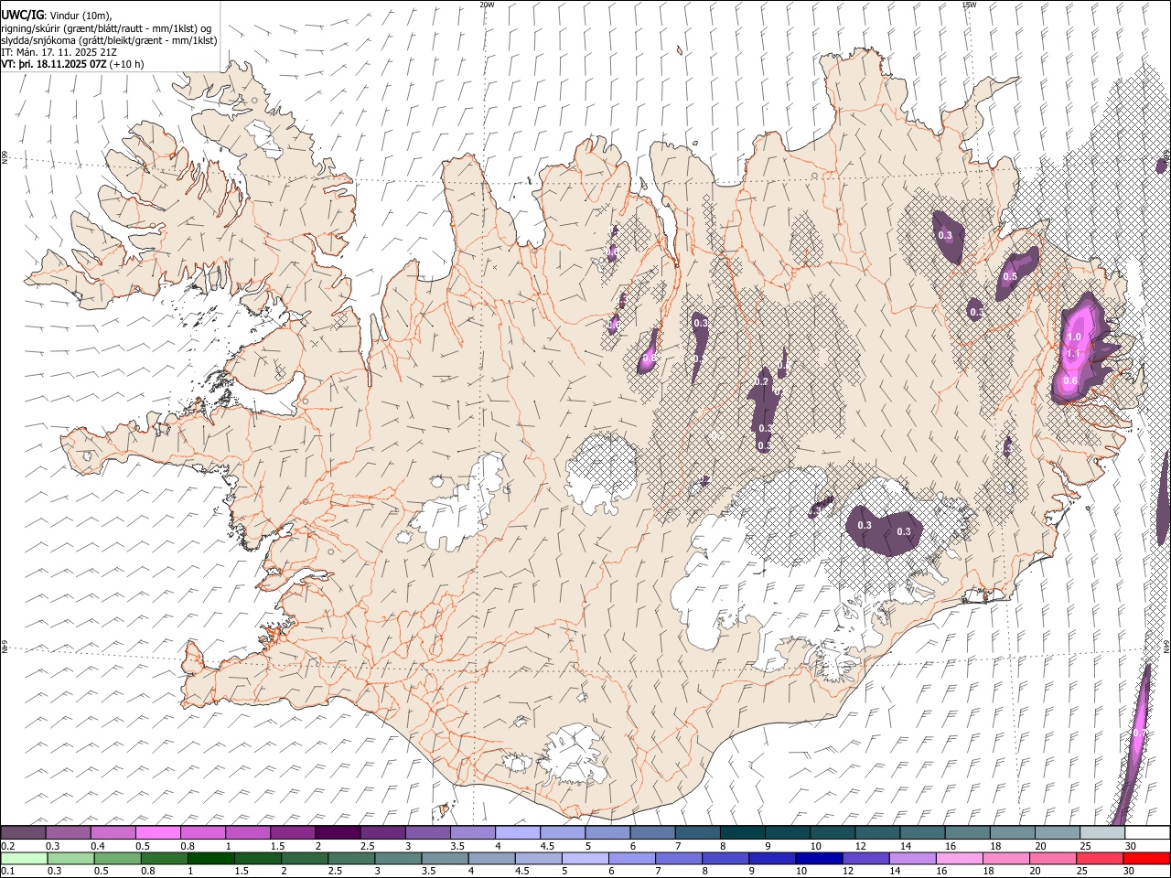Click the '20W' longitude label
The width and height of the screenshot is (1171, 878).
pyautogui.click(x=487, y=5)
